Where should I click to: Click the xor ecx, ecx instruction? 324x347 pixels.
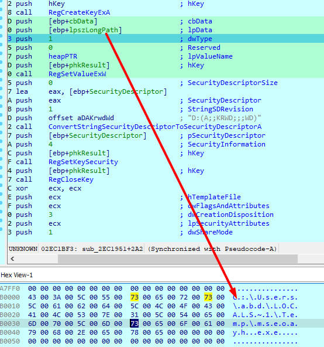click(49, 188)
